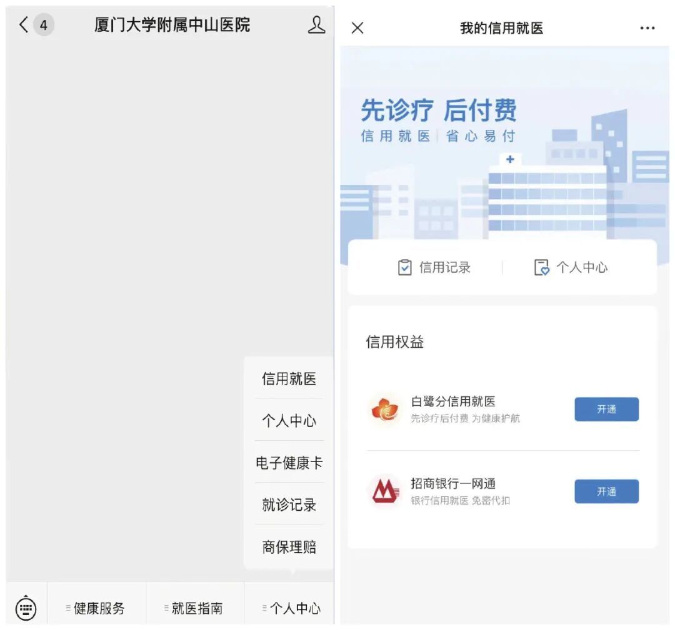675x630 pixels.
Task: Tap the 信用记录 clipboard icon
Action: coord(404,267)
